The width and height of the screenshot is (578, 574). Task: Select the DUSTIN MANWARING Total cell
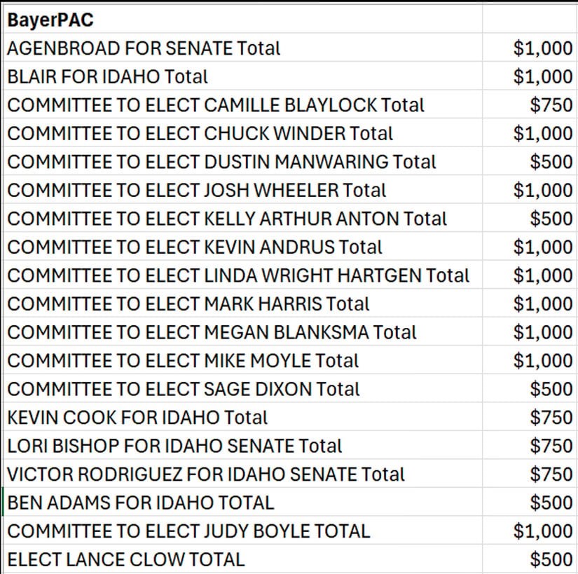[x=221, y=162]
